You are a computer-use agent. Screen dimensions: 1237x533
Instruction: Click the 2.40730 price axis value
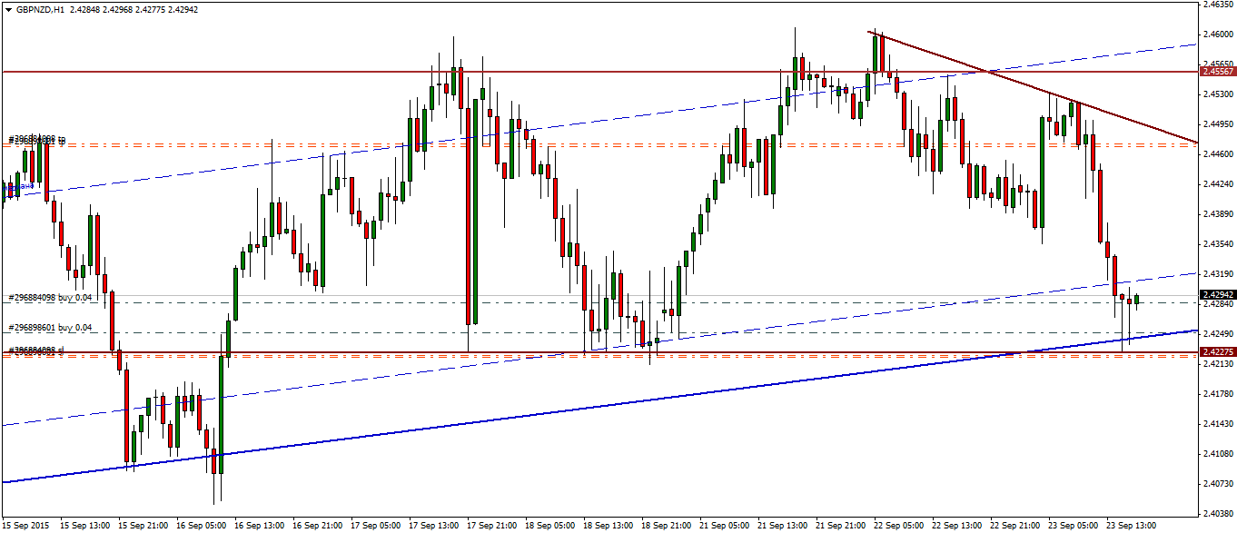click(x=1216, y=483)
